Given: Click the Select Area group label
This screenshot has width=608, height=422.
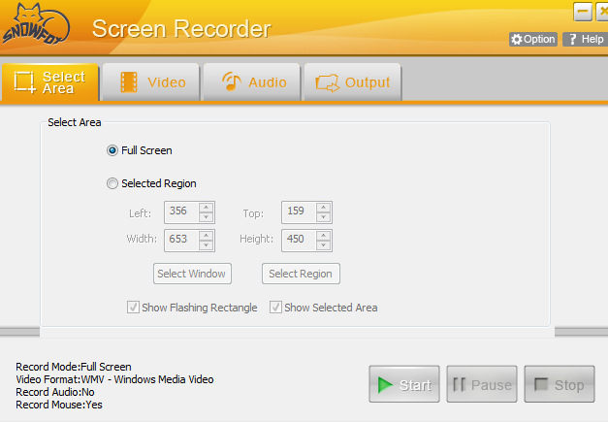Looking at the screenshot, I should click(x=75, y=122).
